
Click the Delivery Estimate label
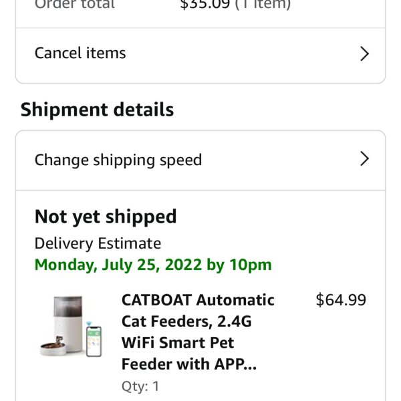tap(98, 243)
